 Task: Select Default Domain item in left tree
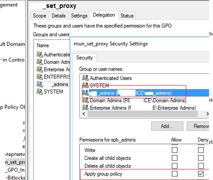13,44
